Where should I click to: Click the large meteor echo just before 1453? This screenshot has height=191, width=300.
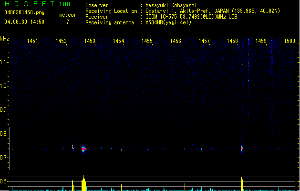coord(83,149)
